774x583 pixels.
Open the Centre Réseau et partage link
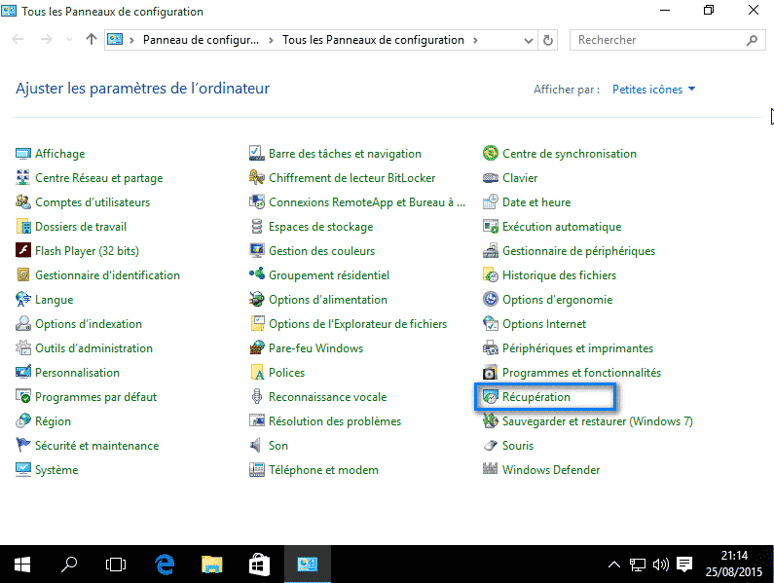pyautogui.click(x=98, y=178)
